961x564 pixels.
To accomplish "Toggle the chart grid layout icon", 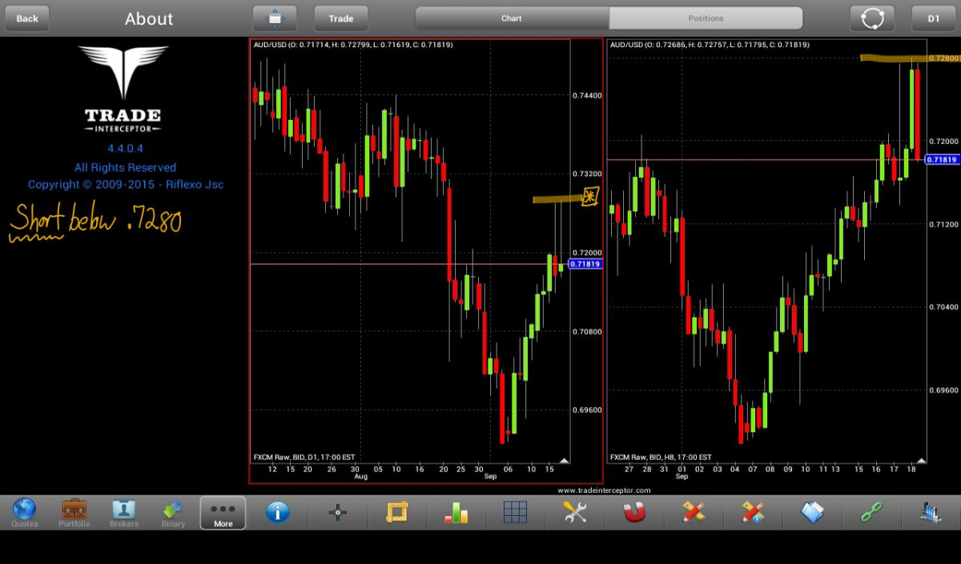I will (x=515, y=512).
